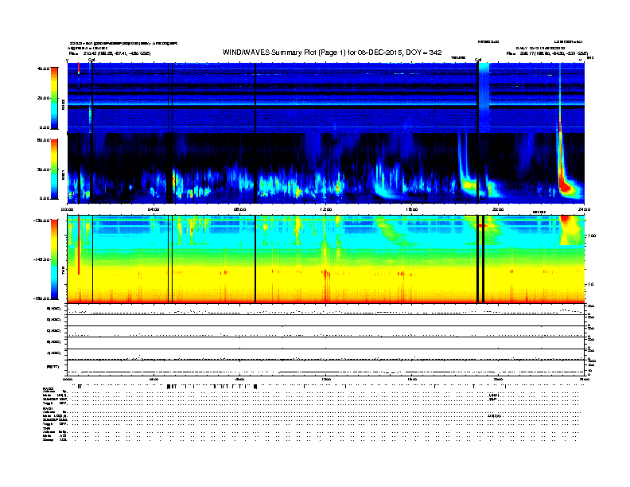Click the first Cal marker near 01:00
630x487 pixels.
[91, 60]
